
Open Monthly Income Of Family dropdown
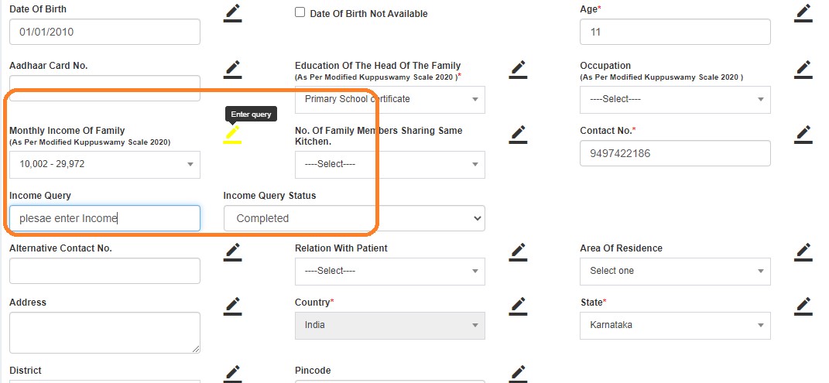(104, 165)
